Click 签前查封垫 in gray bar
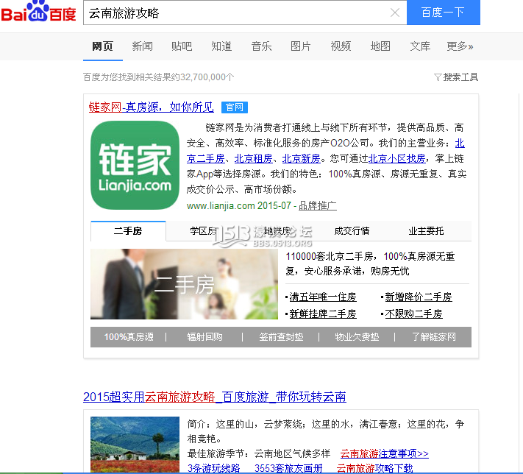This screenshot has width=523, height=474. tap(281, 337)
